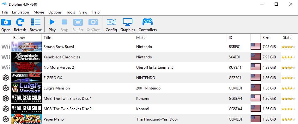Open the Emulation menu
The image size is (298, 124).
[21, 12]
